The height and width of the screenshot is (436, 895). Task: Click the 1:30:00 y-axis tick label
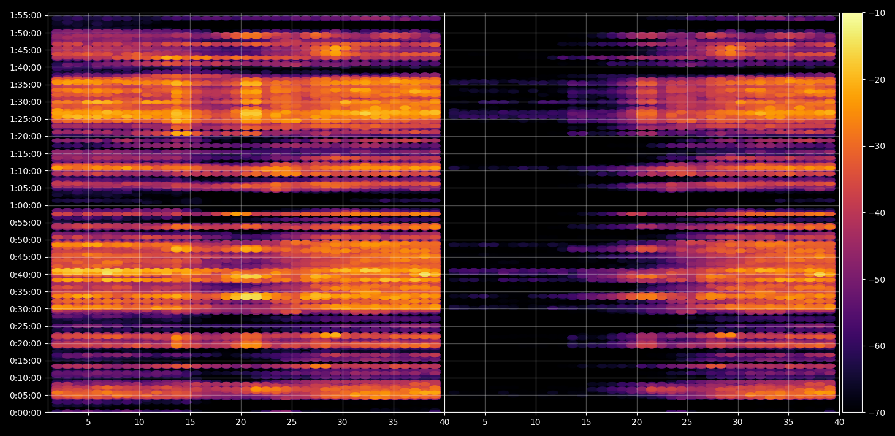[26, 102]
